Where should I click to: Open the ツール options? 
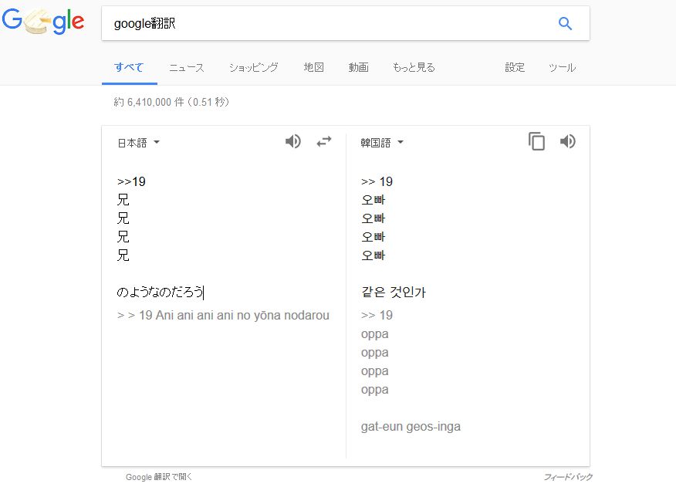click(562, 68)
